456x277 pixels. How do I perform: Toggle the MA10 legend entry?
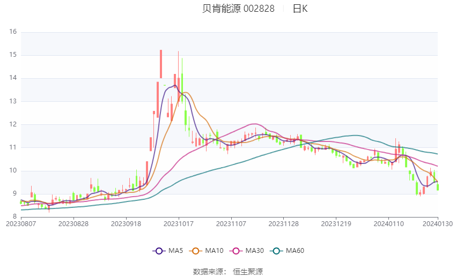(x=206, y=251)
